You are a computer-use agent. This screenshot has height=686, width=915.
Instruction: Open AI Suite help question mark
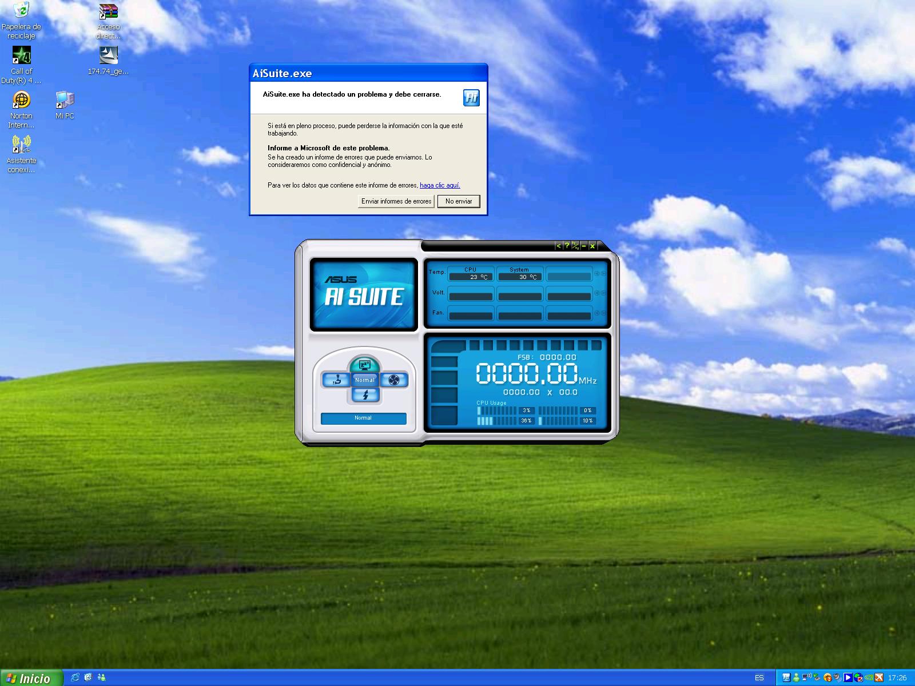coord(567,246)
